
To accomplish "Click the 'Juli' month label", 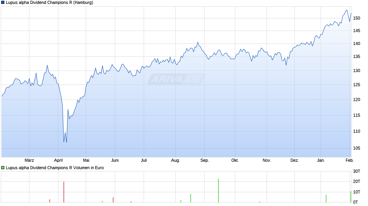I will point(144,160).
